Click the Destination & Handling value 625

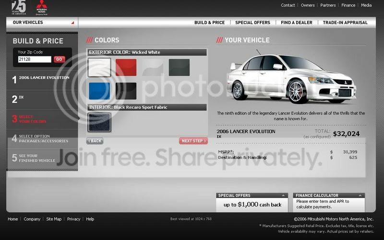click(353, 158)
